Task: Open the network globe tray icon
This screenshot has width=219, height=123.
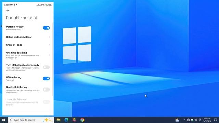Action: (188, 120)
